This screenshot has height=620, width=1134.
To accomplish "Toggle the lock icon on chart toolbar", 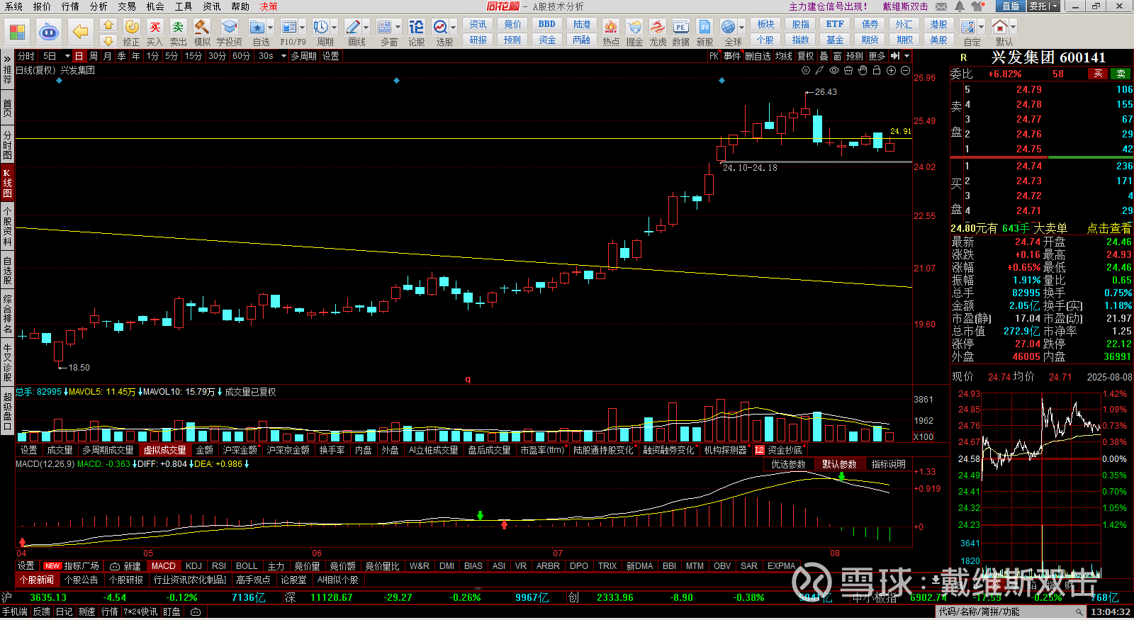I will tap(877, 70).
